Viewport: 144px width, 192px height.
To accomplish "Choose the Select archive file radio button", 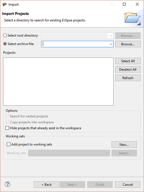I will click(5, 44).
